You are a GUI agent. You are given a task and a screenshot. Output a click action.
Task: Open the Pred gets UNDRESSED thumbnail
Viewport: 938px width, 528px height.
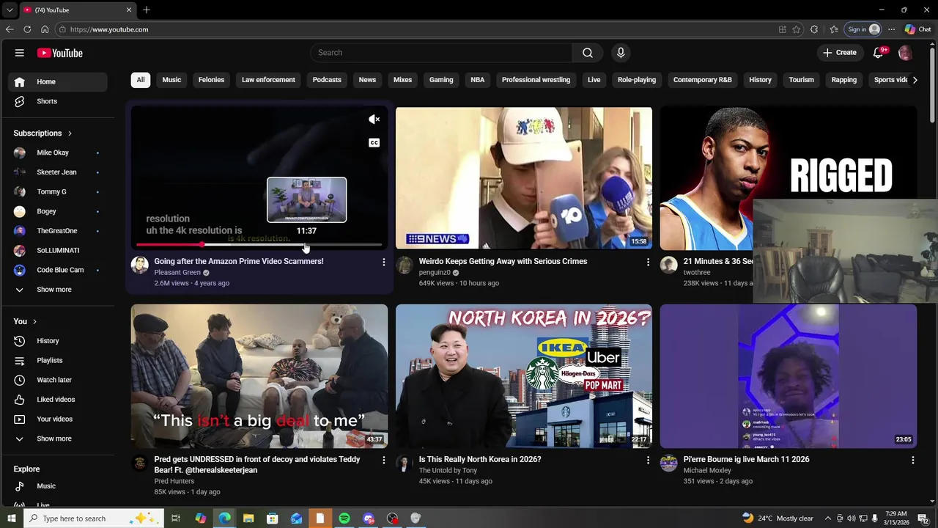tap(259, 376)
